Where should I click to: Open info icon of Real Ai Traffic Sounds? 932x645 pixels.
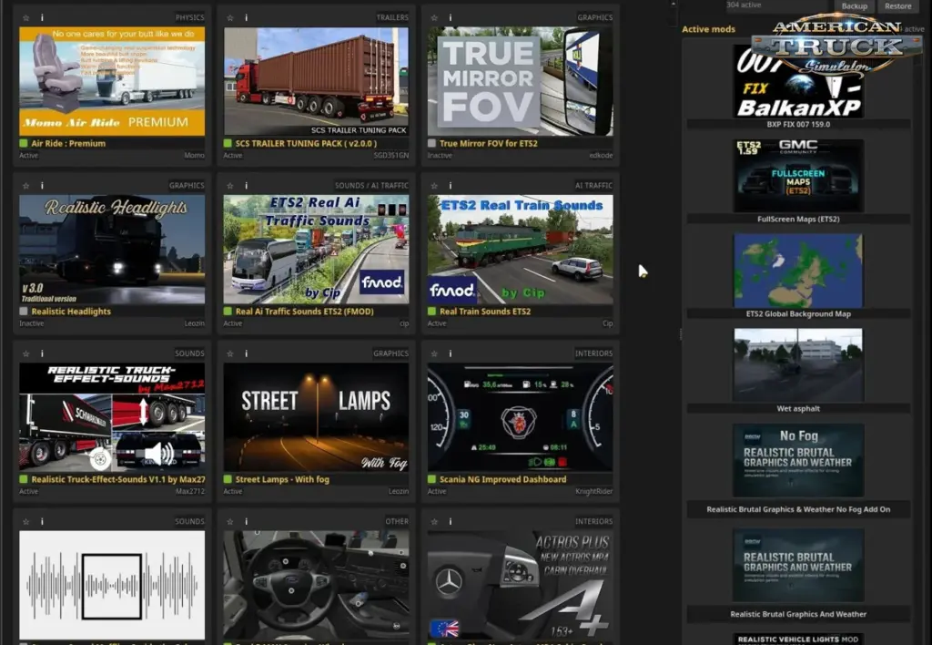coord(246,186)
